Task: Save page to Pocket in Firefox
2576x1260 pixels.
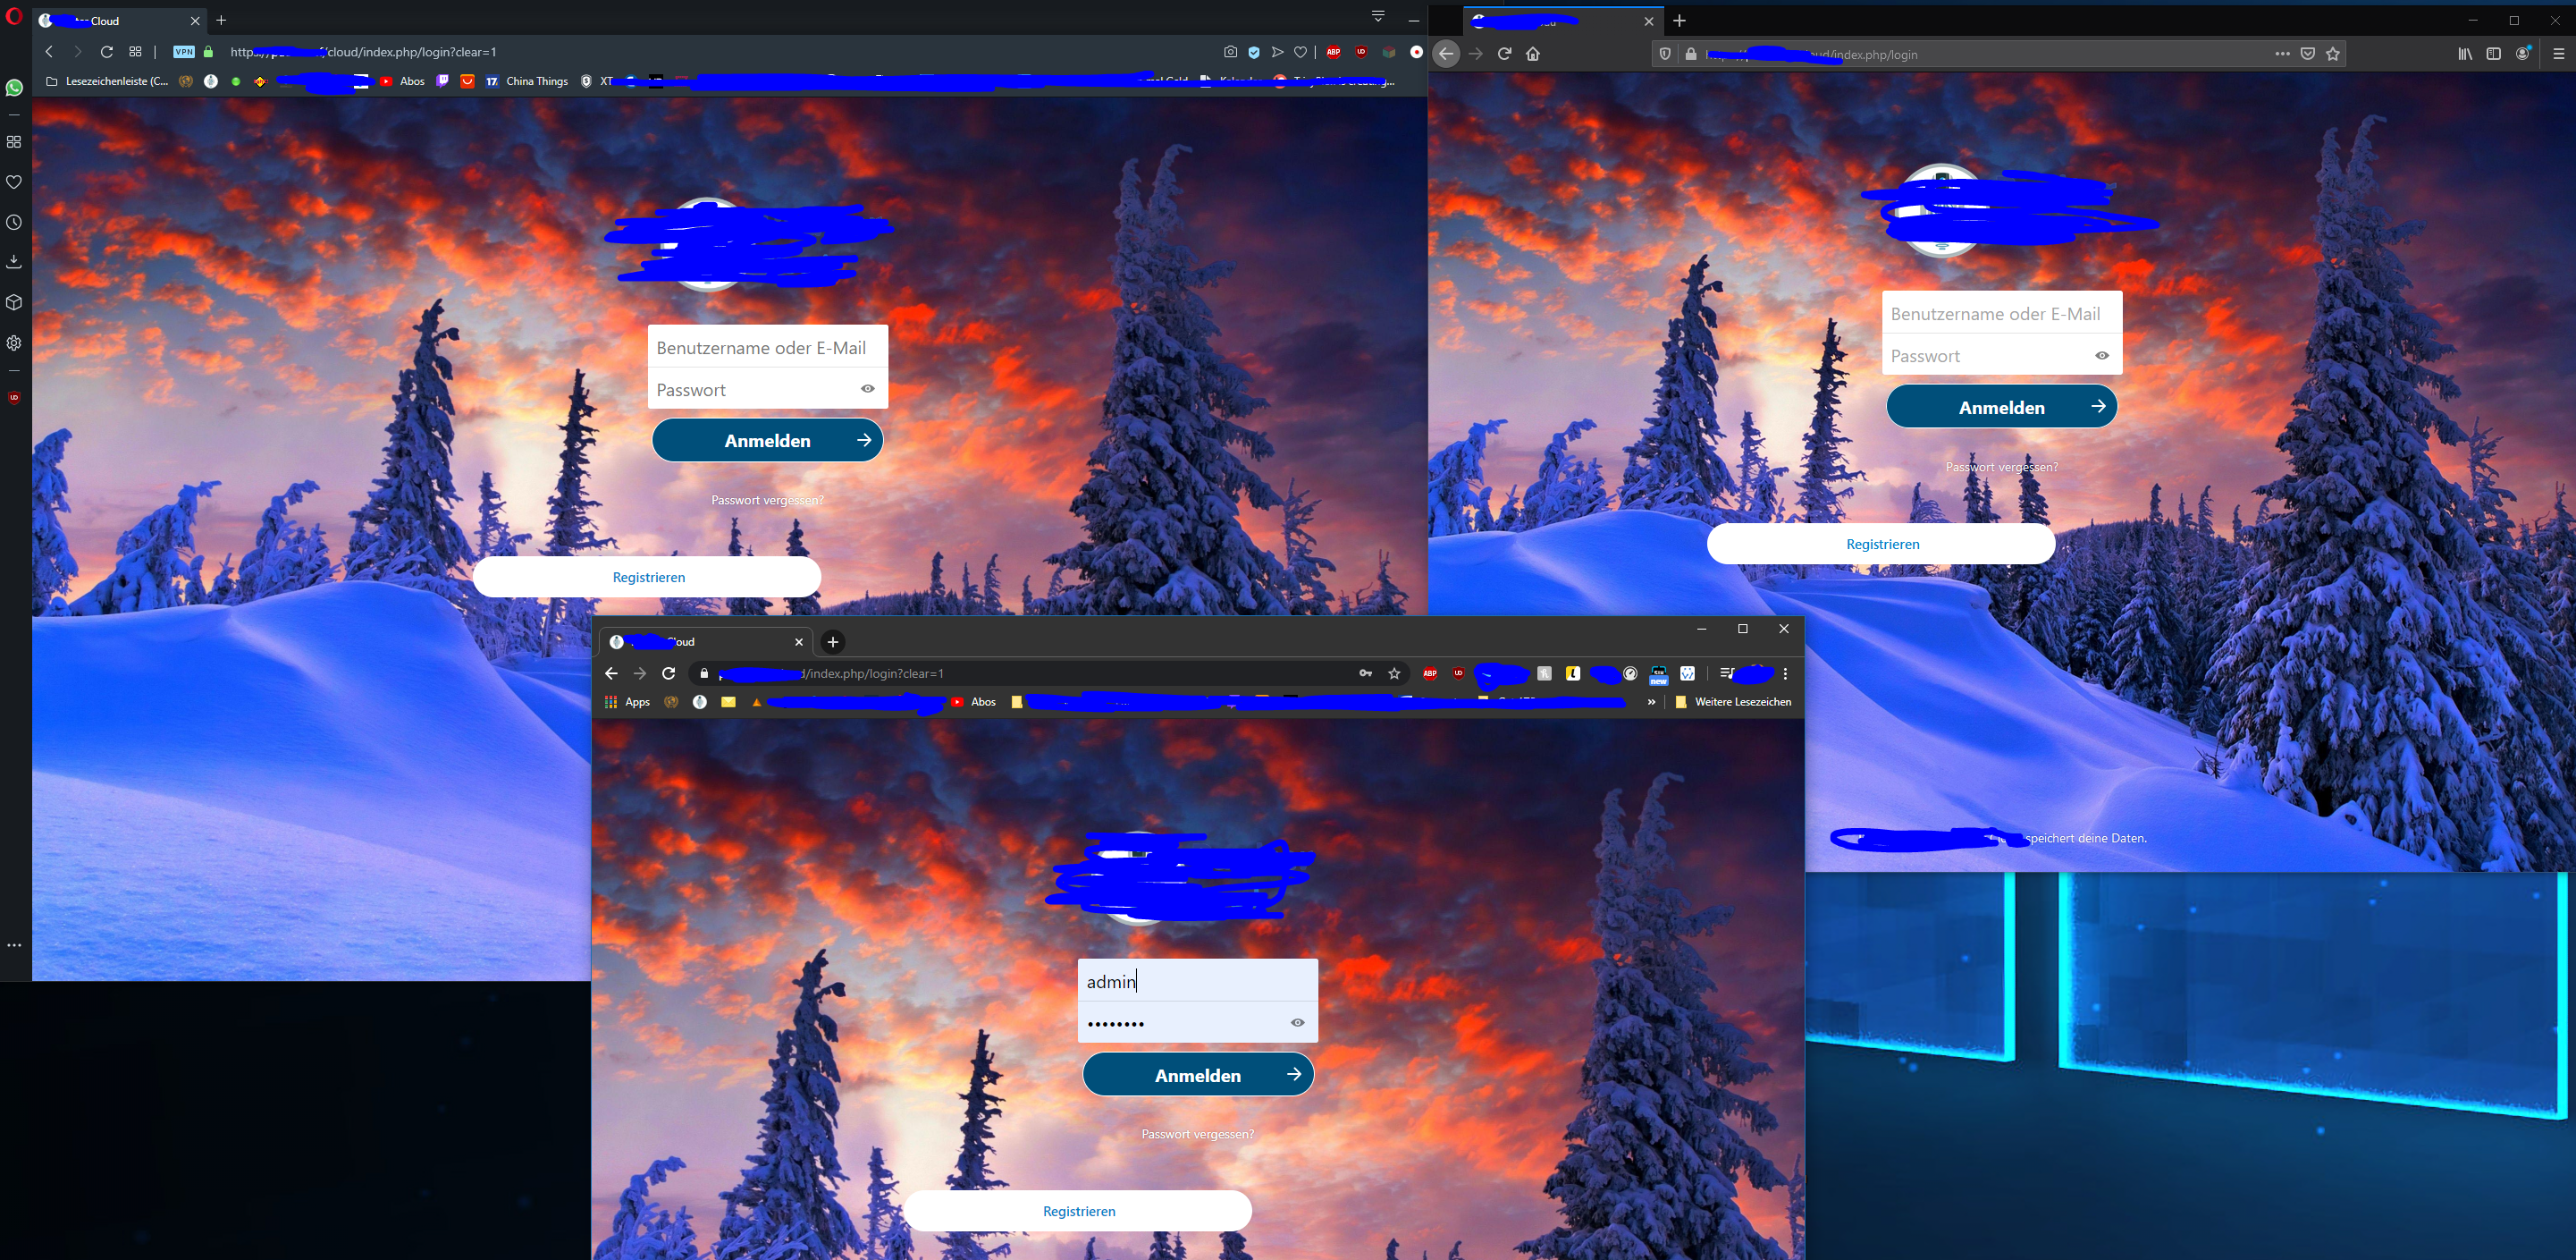Action: coord(2308,54)
